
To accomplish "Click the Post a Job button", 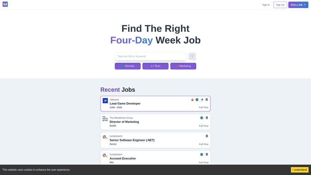I will pyautogui.click(x=298, y=5).
